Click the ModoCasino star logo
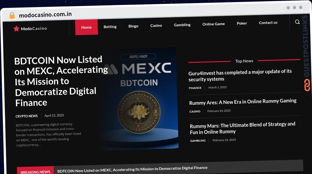This screenshot has height=174, width=312. 30,29
